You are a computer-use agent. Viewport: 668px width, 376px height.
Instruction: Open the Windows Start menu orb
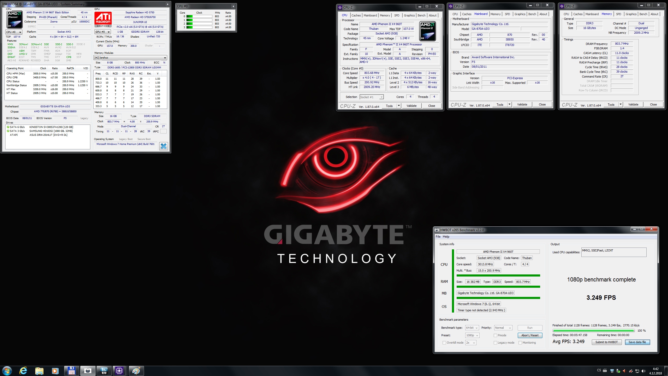pyautogui.click(x=7, y=371)
